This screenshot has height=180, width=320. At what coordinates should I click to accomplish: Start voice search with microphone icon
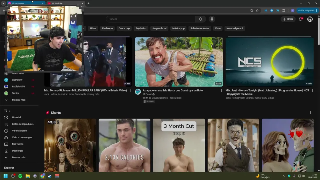pyautogui.click(x=212, y=19)
